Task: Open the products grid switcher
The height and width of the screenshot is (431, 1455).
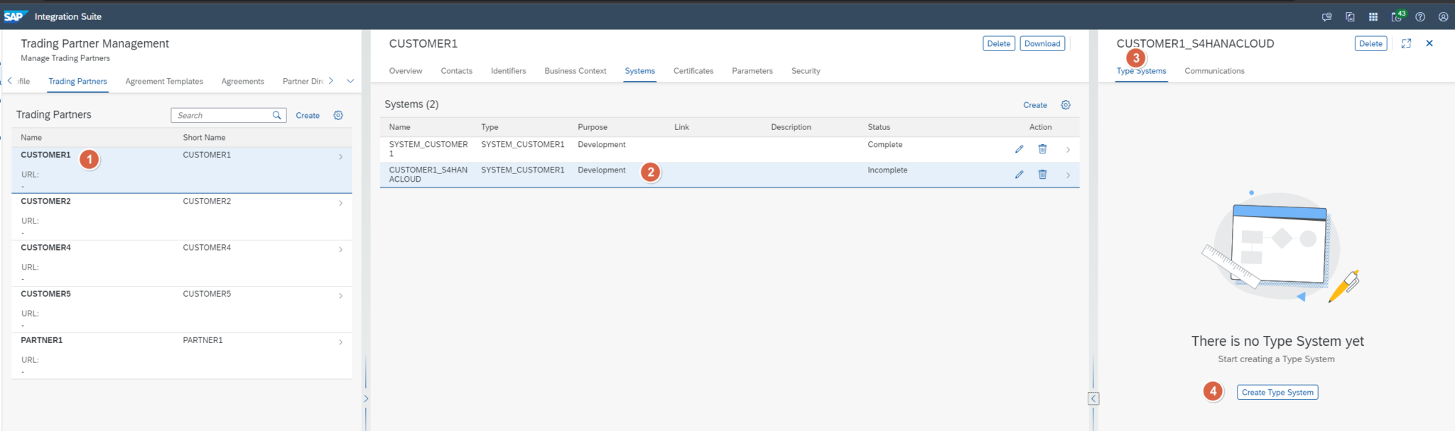Action: click(x=1373, y=16)
